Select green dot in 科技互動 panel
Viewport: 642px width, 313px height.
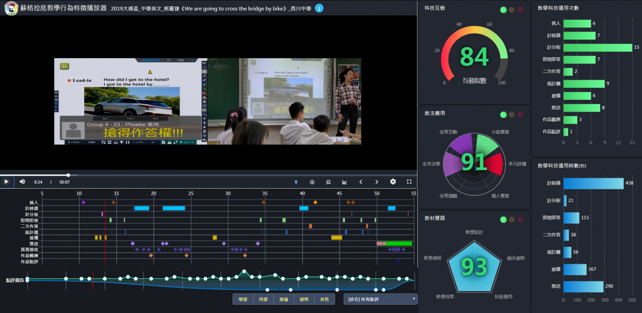[503, 10]
